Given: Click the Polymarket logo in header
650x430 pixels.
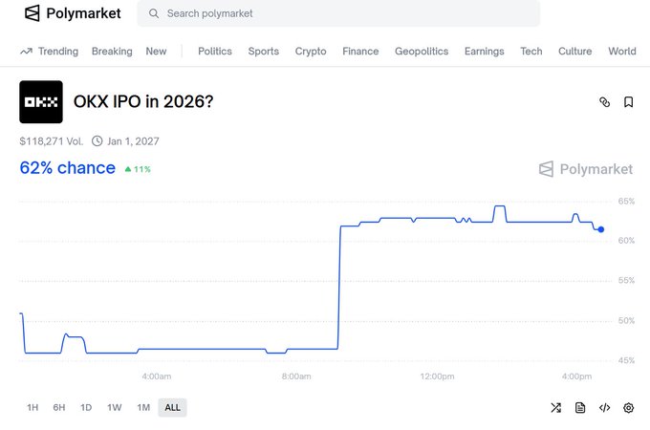Looking at the screenshot, I should tap(73, 13).
